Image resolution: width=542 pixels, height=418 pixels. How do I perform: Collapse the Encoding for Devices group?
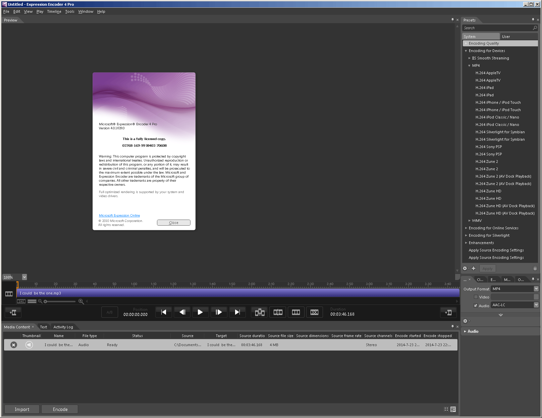(466, 51)
